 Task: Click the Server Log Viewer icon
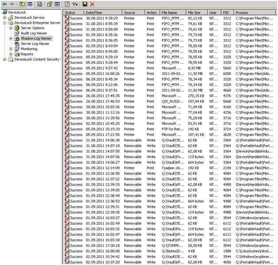(17, 44)
